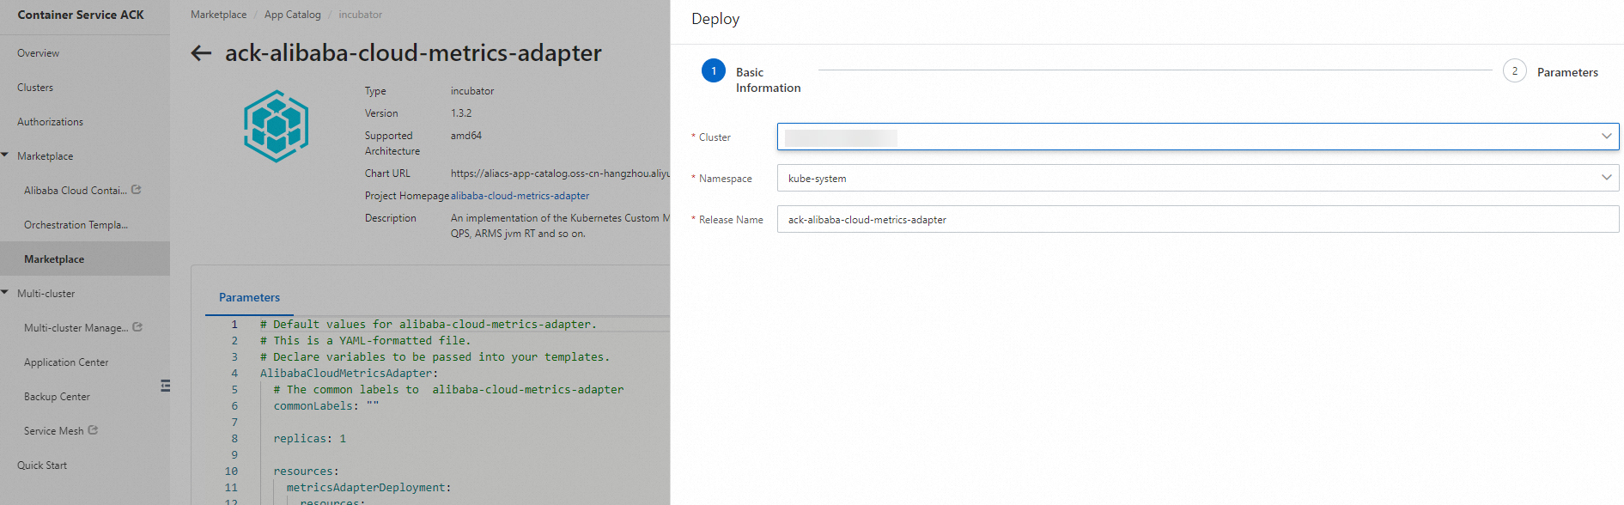This screenshot has height=505, width=1624.
Task: Open the Cluster dropdown
Action: point(1198,137)
